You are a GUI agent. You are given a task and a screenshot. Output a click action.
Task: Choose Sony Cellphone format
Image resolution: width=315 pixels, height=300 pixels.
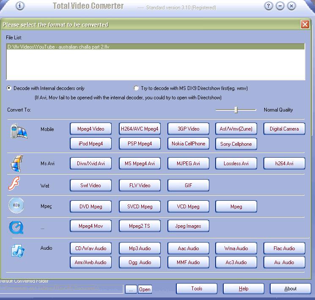[236, 144]
